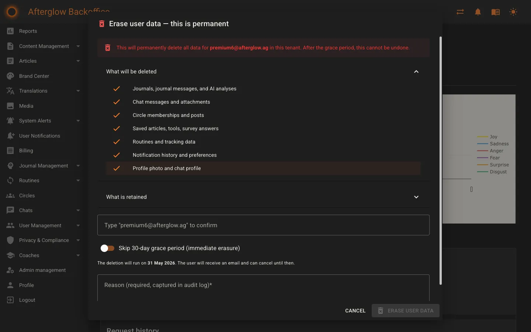The height and width of the screenshot is (332, 531).
Task: Open Billing menu item
Action: coord(44,151)
